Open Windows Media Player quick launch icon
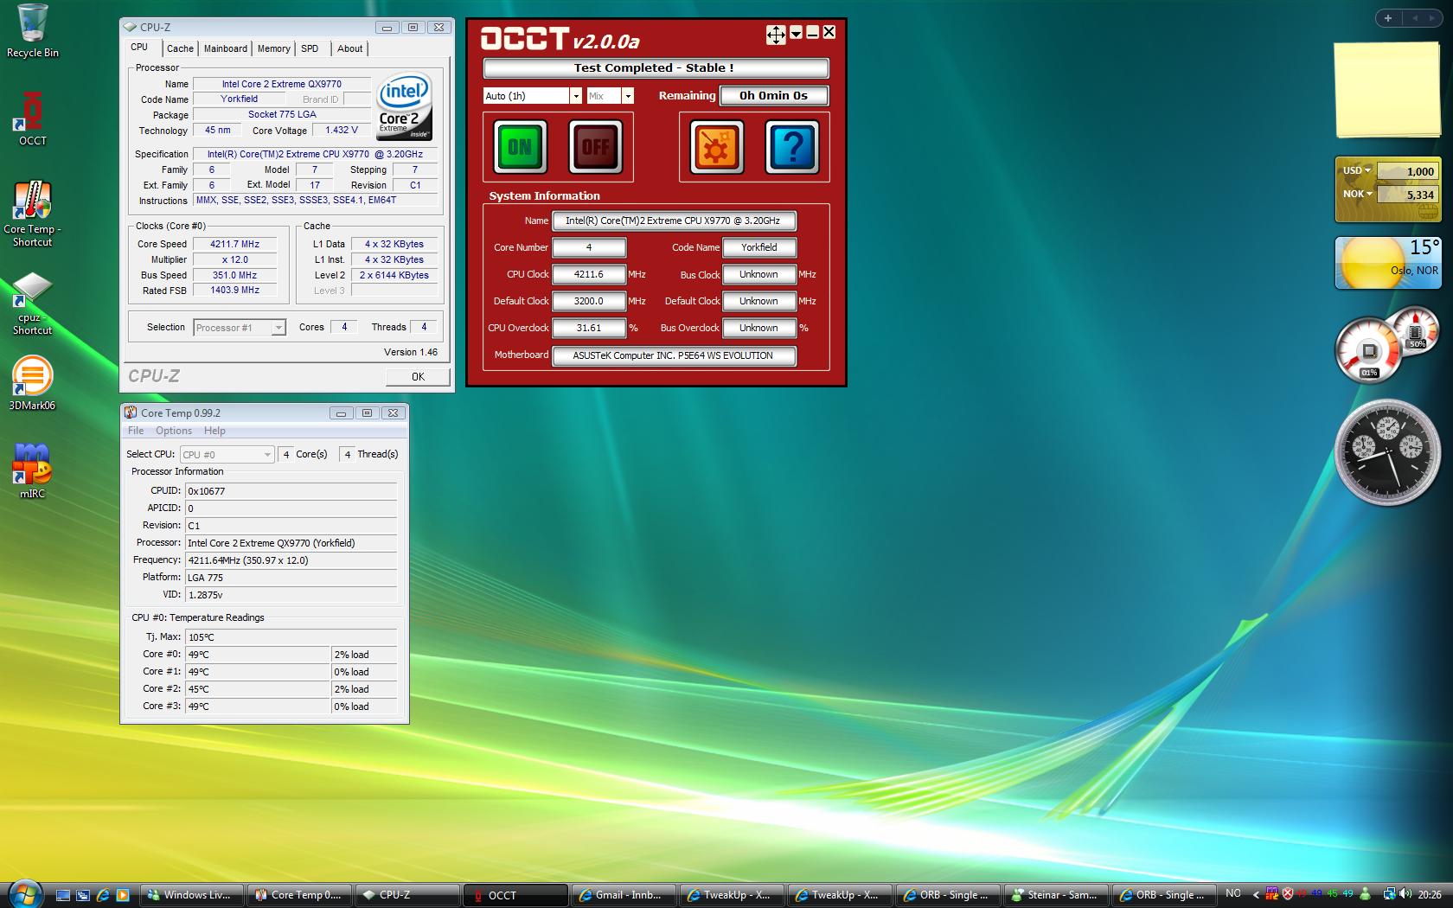The width and height of the screenshot is (1453, 908). (123, 895)
